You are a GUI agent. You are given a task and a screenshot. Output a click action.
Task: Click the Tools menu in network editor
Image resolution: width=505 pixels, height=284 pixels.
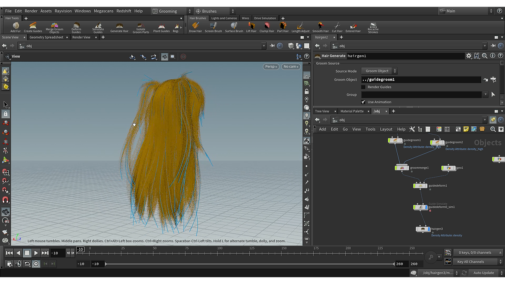pyautogui.click(x=370, y=129)
